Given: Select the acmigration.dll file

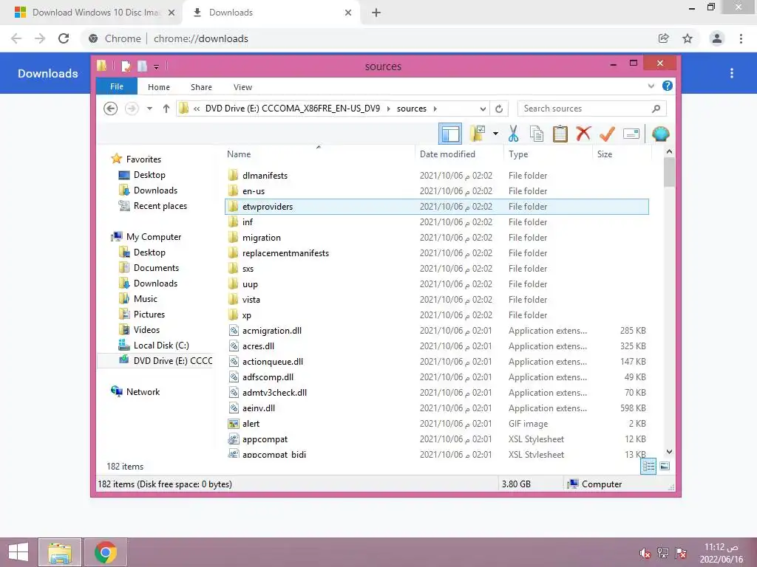Looking at the screenshot, I should tap(437, 331).
